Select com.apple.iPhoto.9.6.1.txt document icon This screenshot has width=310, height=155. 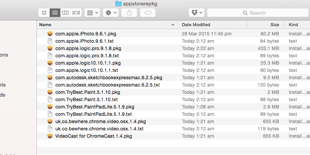click(x=50, y=41)
